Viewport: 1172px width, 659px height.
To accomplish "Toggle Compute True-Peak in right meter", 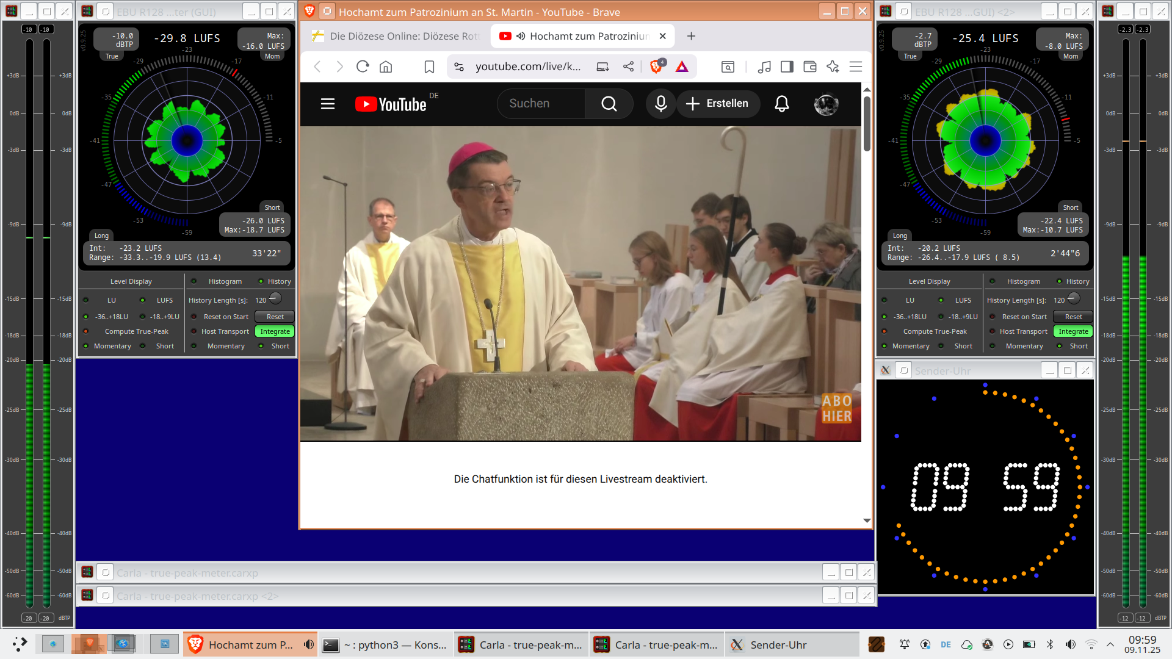I will coord(884,331).
